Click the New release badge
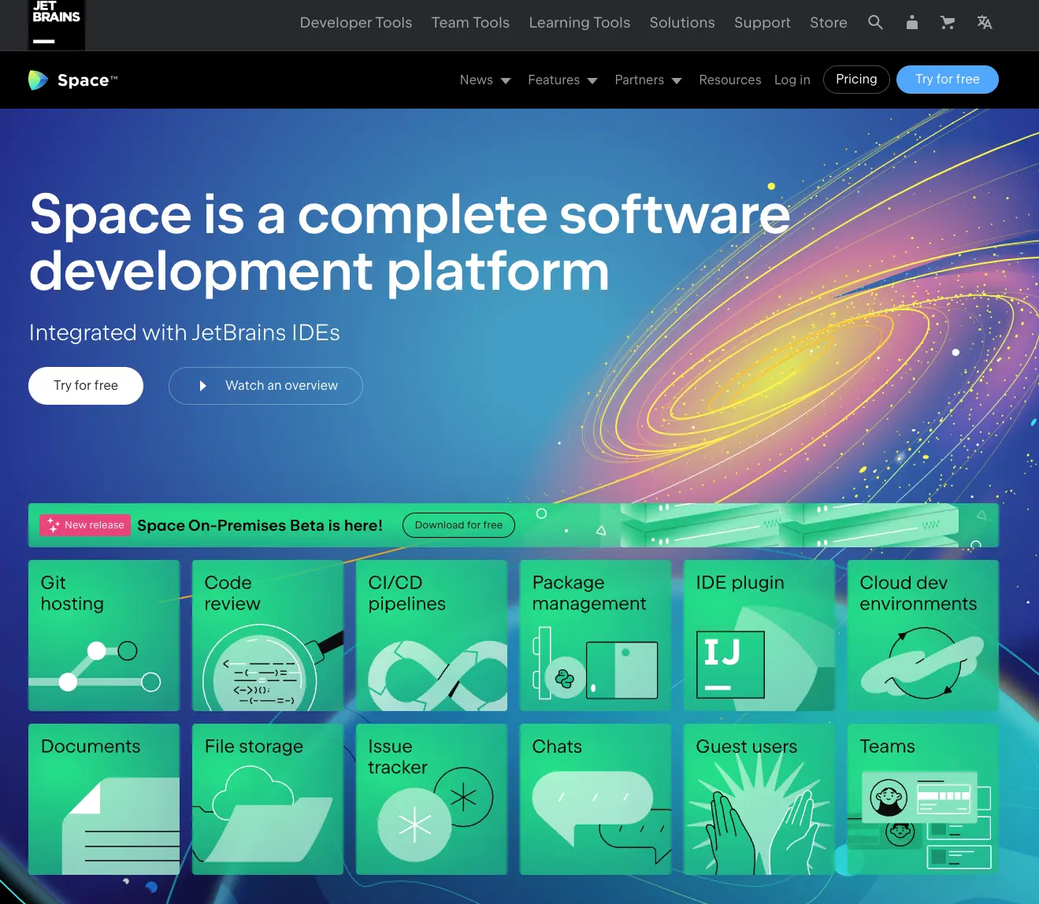The height and width of the screenshot is (904, 1039). coord(85,525)
